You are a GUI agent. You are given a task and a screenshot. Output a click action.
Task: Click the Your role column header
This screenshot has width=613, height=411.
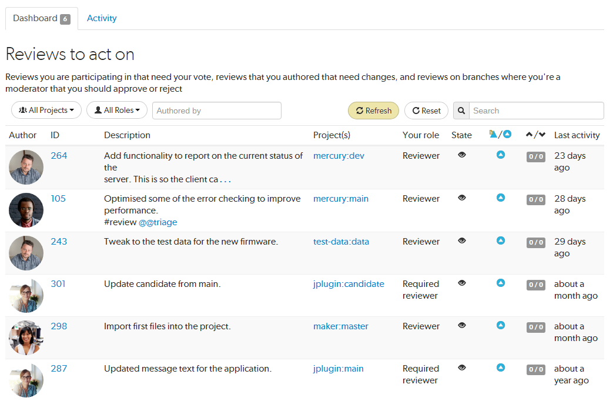(421, 135)
